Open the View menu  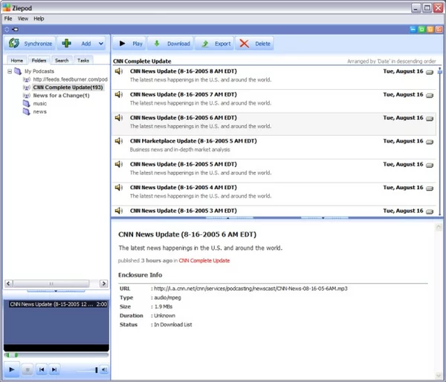[x=23, y=19]
